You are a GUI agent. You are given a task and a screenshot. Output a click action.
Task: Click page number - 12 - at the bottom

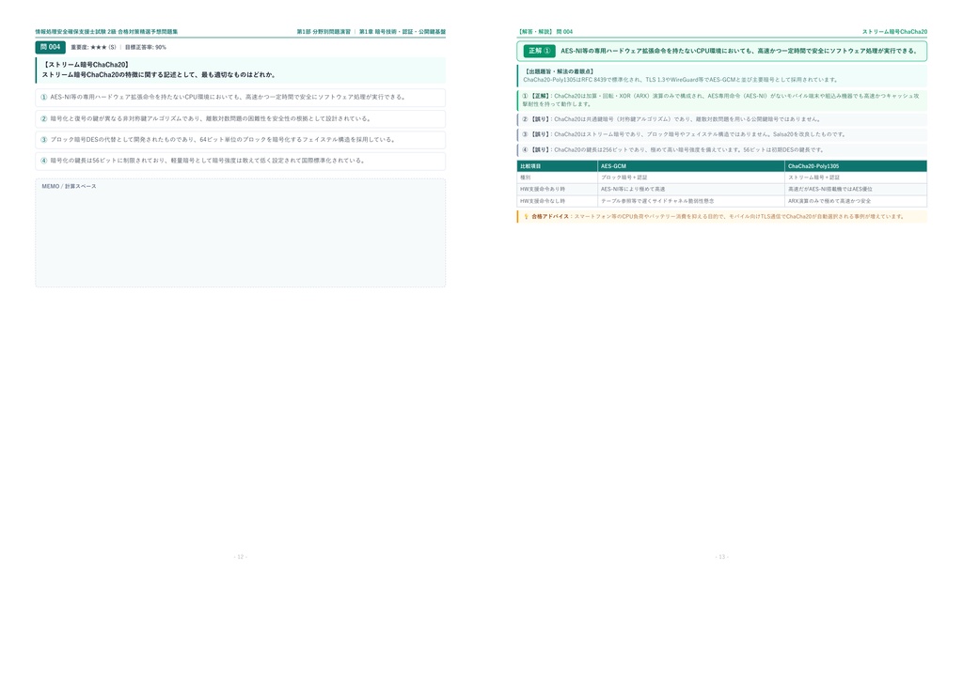[x=240, y=557]
